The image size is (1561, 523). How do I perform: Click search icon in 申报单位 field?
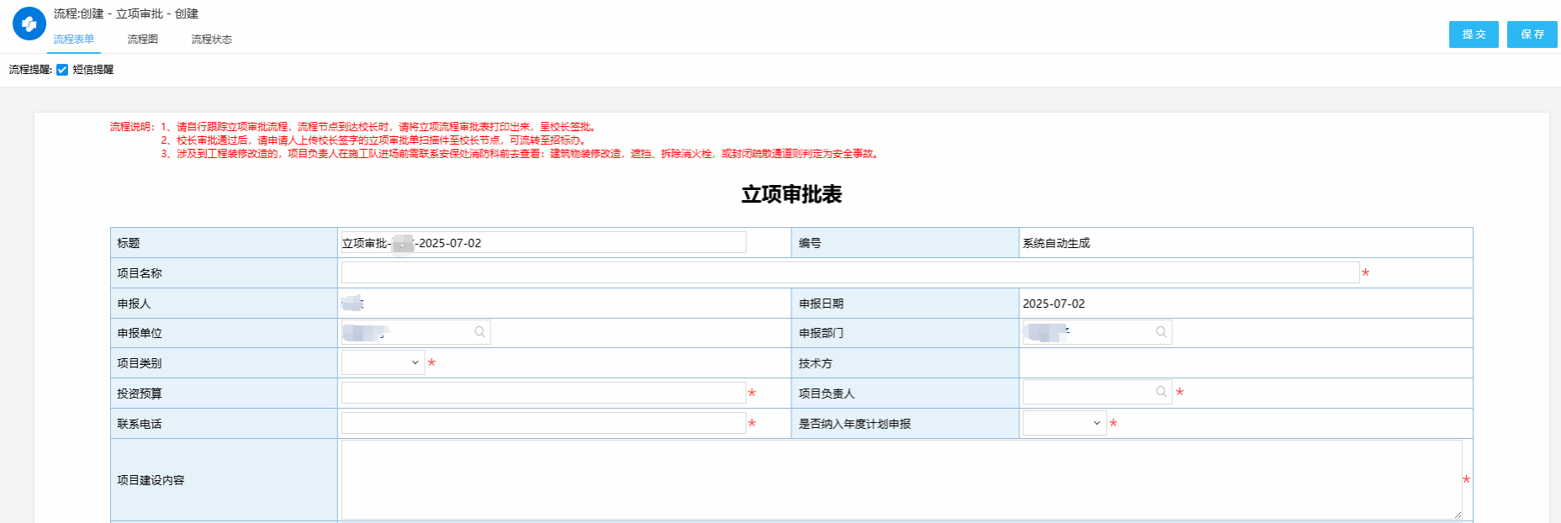pyautogui.click(x=479, y=332)
